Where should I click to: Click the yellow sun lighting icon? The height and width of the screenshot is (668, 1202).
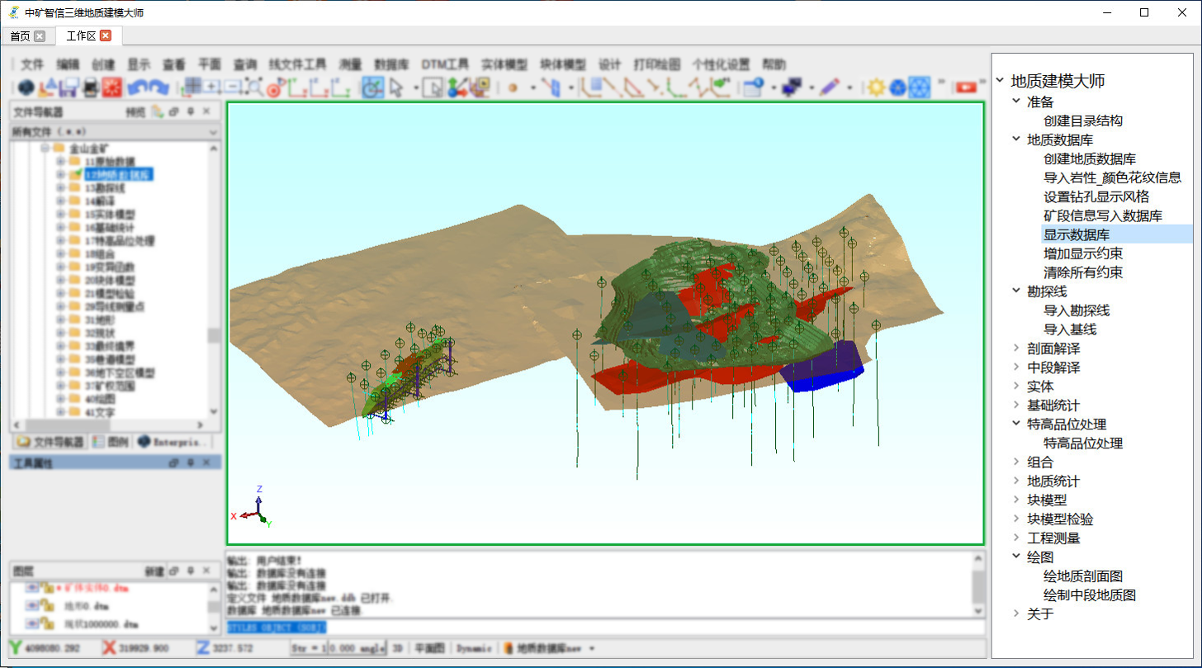point(876,87)
